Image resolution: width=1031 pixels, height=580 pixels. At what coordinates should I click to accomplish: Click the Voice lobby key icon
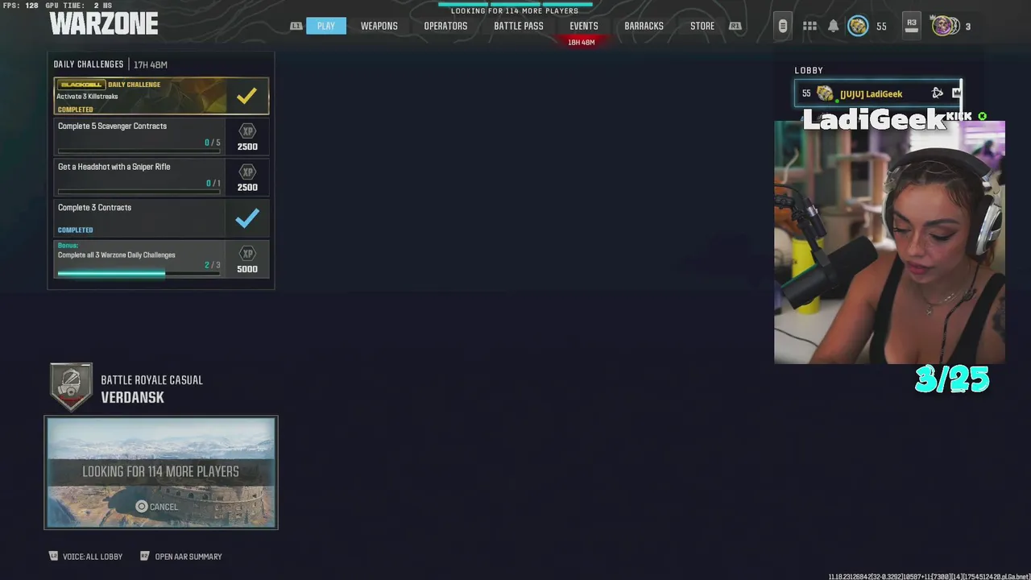click(x=54, y=556)
